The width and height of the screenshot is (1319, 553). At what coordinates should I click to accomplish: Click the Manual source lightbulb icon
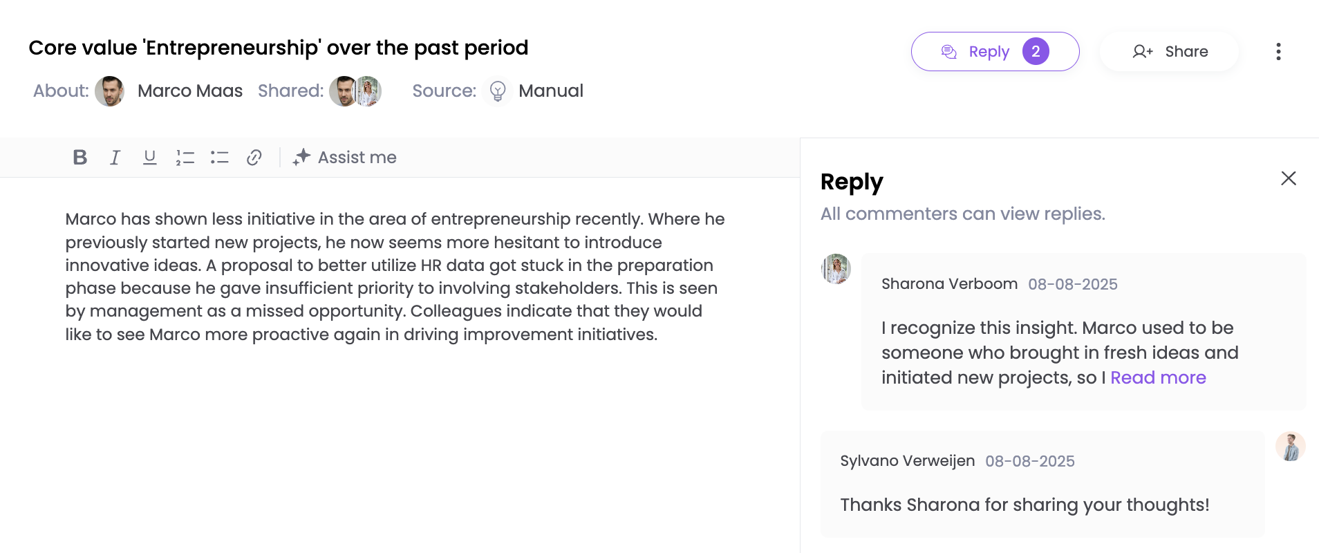tap(498, 91)
